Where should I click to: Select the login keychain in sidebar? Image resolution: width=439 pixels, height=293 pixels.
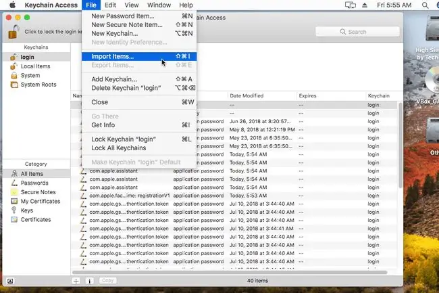[36, 57]
